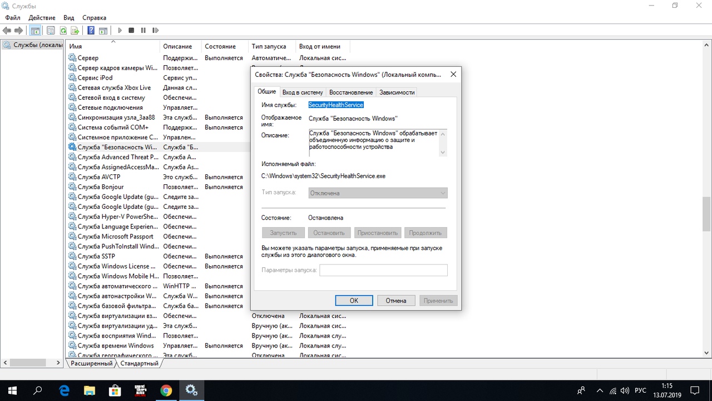This screenshot has width=712, height=401.
Task: Click the Back arrow in the toolbar
Action: (7, 31)
